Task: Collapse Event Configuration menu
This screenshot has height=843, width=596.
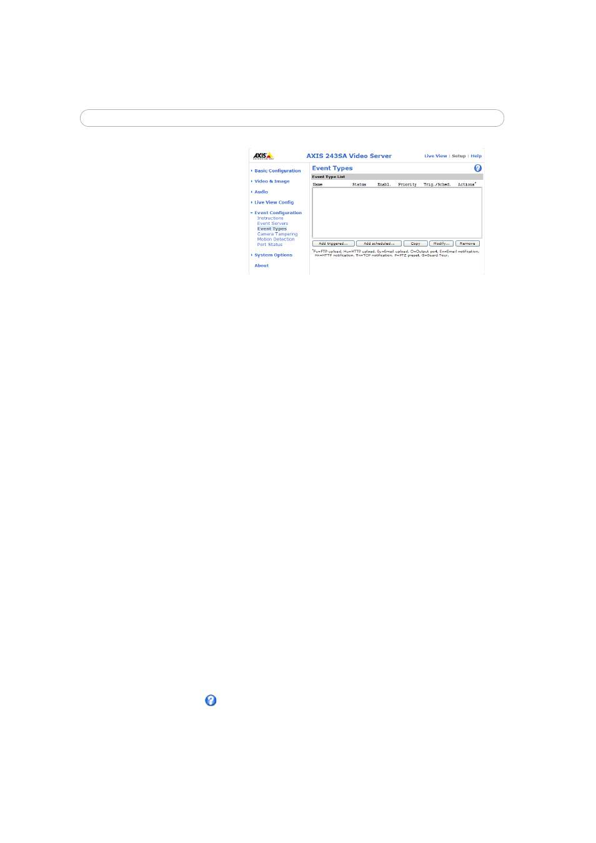Action: [278, 213]
